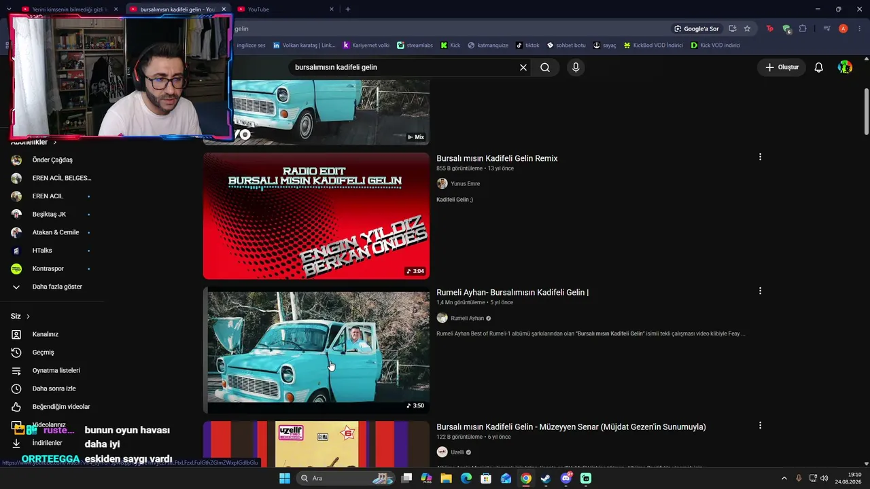Show hidden system tray icons

784,478
